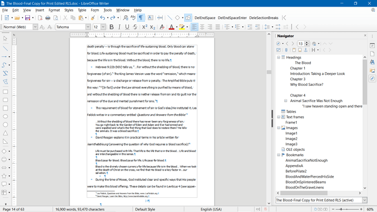Open Find and Replace icon

point(126,18)
